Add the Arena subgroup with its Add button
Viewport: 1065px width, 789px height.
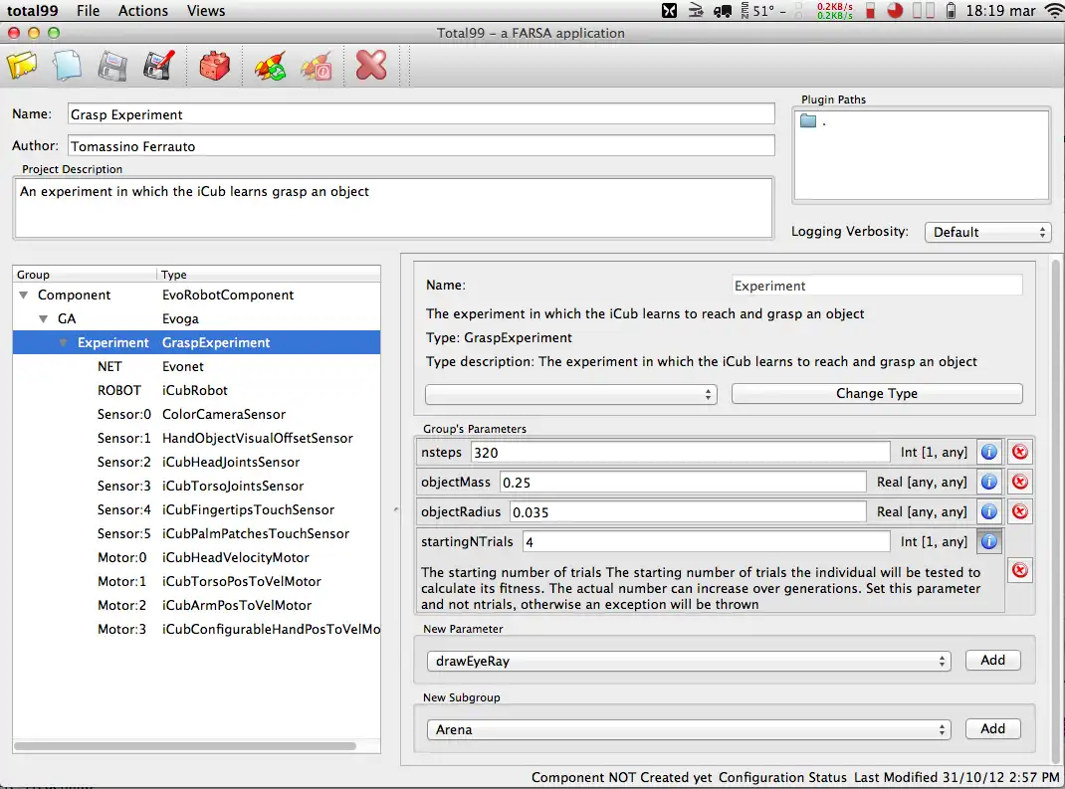pos(992,728)
